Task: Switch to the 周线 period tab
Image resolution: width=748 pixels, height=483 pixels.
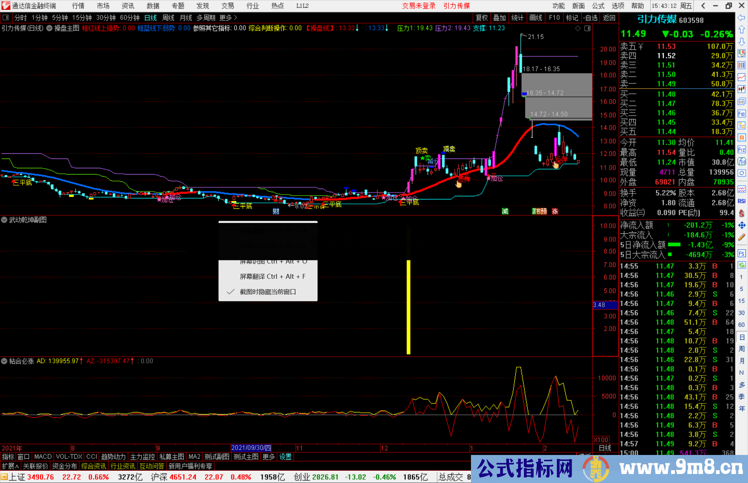Action: (x=168, y=18)
